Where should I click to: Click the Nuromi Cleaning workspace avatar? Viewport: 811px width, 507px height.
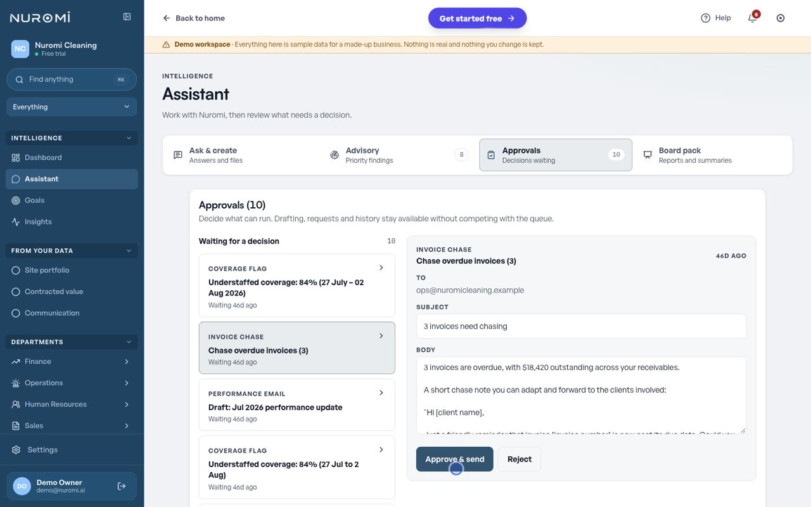[20, 49]
